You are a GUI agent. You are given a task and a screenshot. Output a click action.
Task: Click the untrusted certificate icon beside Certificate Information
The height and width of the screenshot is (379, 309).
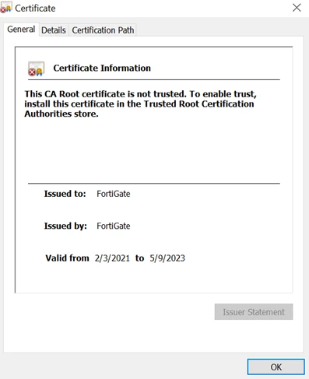pyautogui.click(x=36, y=68)
